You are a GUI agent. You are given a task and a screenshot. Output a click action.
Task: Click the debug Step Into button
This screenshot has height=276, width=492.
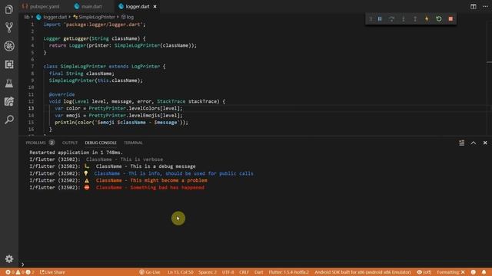(x=403, y=18)
